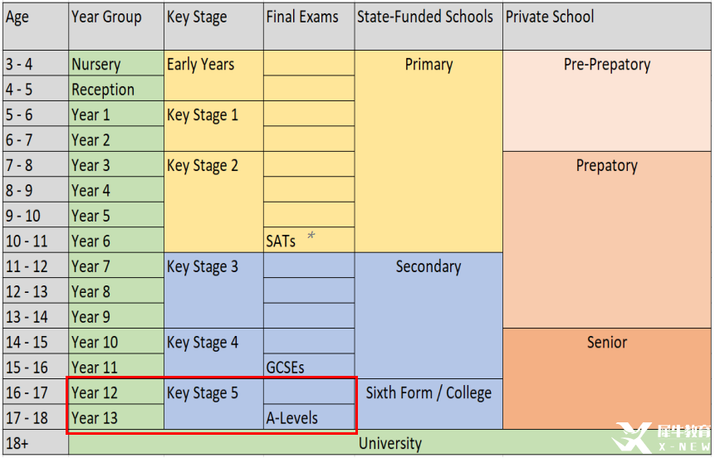The image size is (715, 458).
Task: Select the Senior private school cell
Action: 607,343
